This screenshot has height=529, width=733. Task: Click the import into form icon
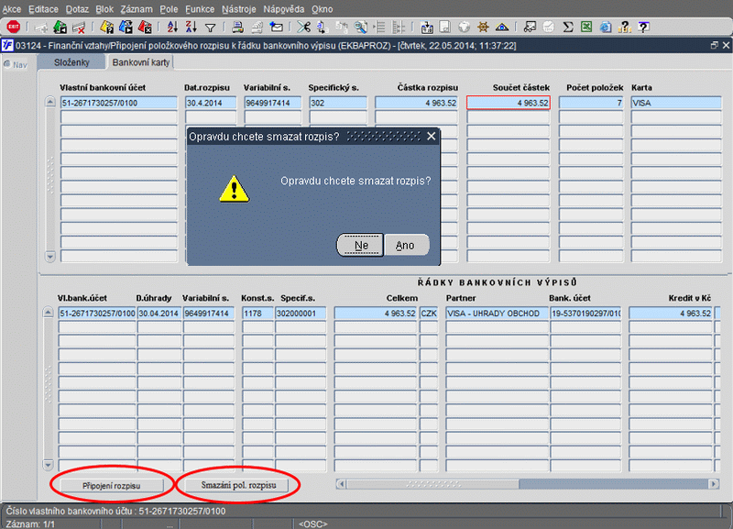(x=426, y=28)
